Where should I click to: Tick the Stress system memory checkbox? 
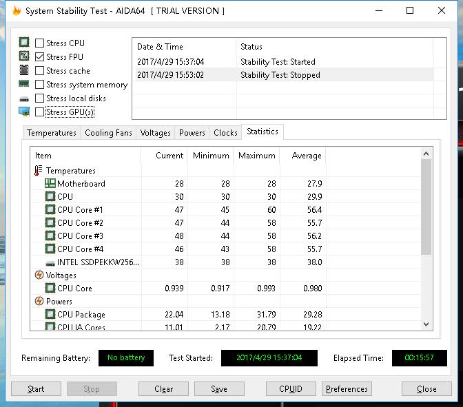(x=39, y=85)
